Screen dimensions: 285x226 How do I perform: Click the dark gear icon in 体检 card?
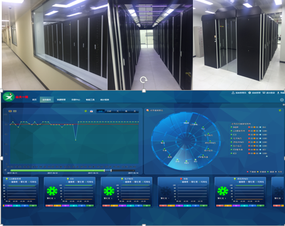(x=166, y=191)
